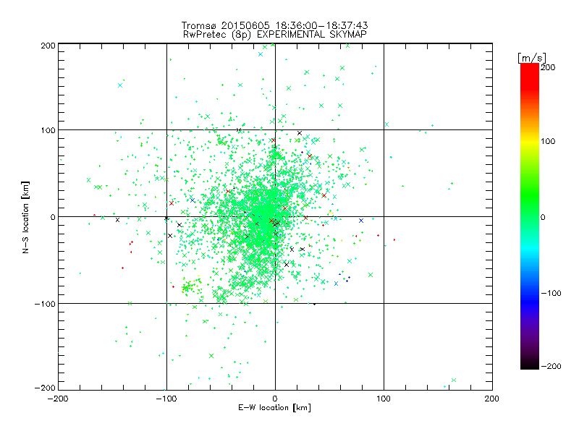The width and height of the screenshot is (579, 434).
Task: Click the title text 'Tromsø 20150605 18:36:00-18:37:43'
Action: (x=274, y=25)
